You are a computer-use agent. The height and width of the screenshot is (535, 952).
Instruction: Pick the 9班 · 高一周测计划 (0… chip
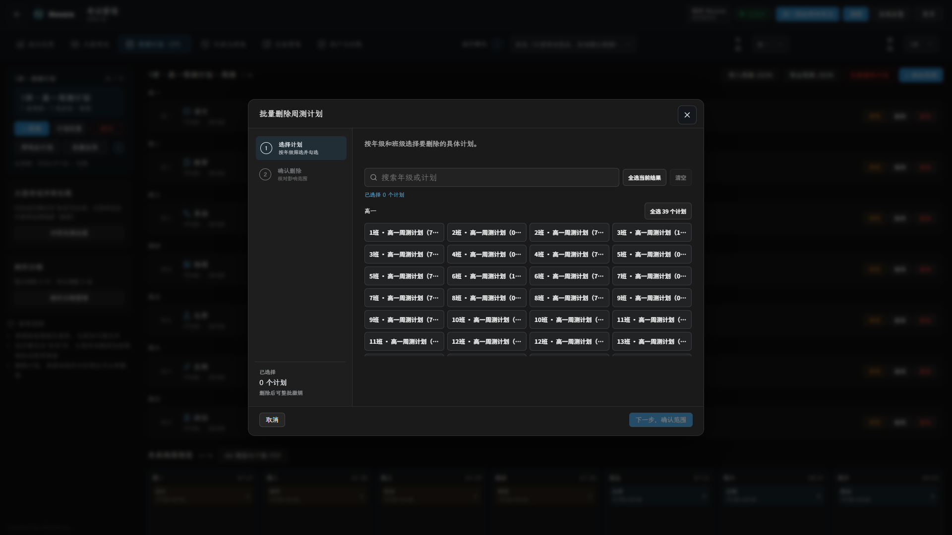[652, 298]
